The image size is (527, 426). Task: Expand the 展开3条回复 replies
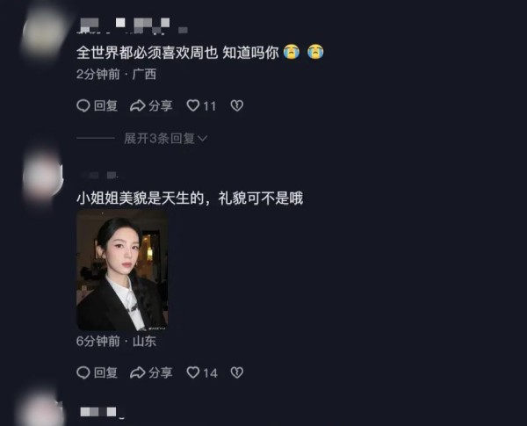point(166,138)
